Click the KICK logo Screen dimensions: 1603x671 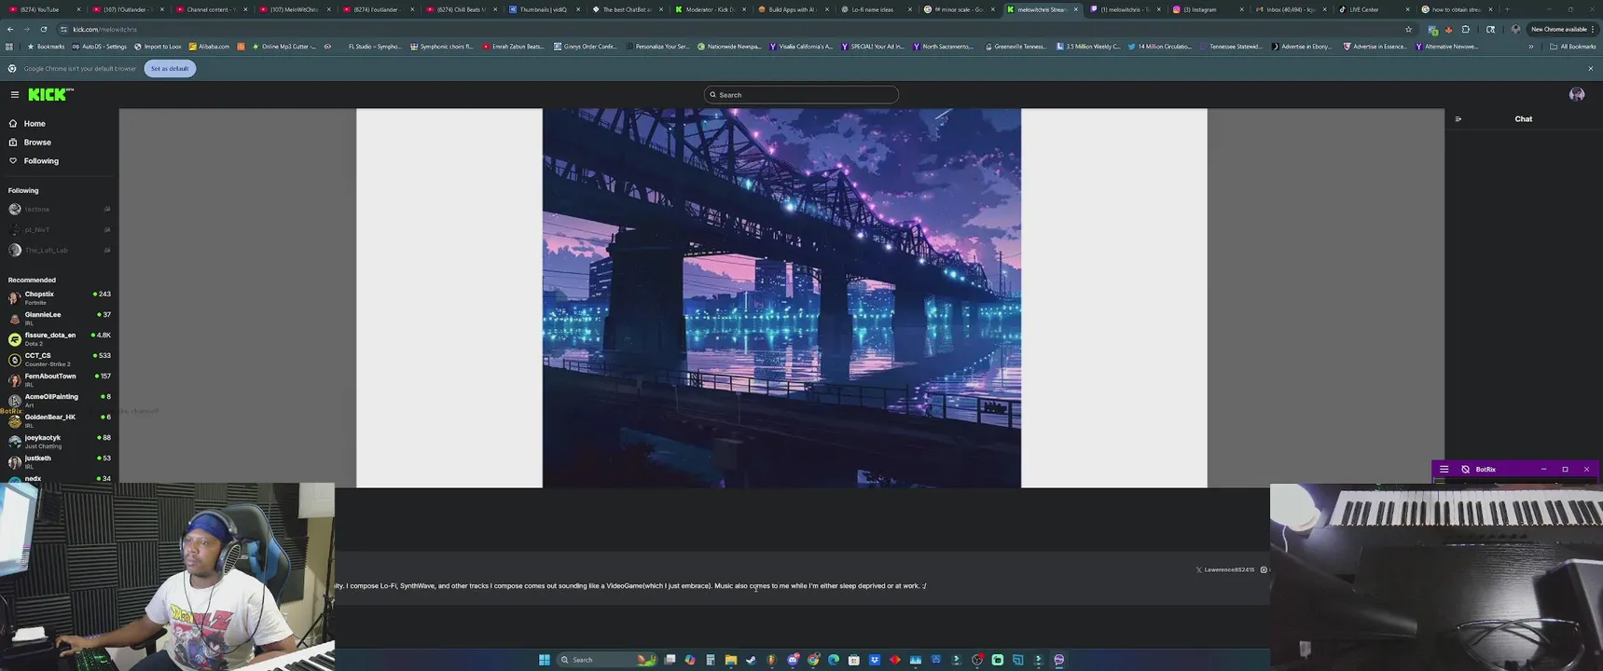tap(50, 94)
